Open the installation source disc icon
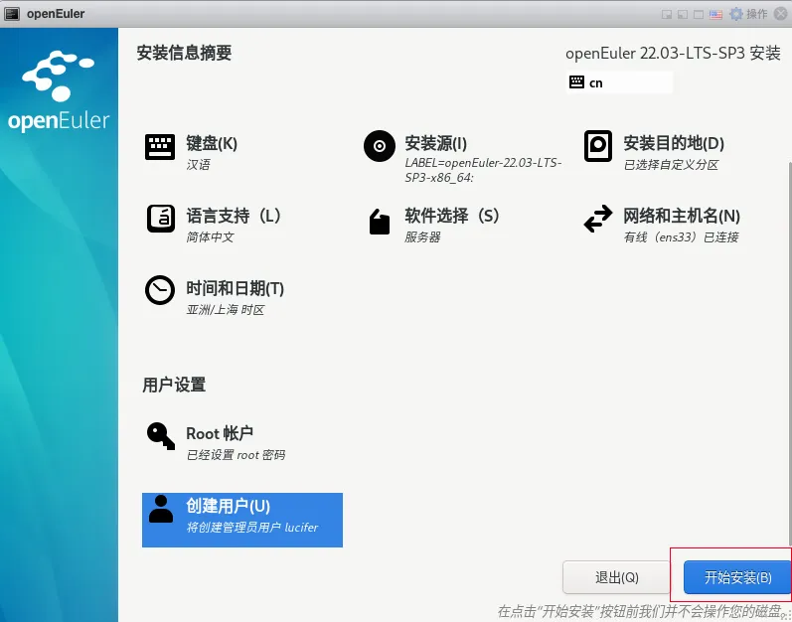Screen dimensions: 792x622 point(379,146)
